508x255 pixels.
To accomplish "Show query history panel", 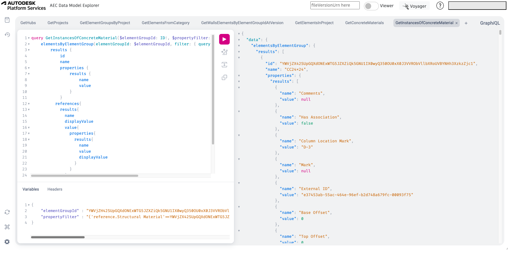I will tap(7, 35).
